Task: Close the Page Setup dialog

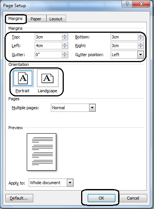Action: (141, 4)
